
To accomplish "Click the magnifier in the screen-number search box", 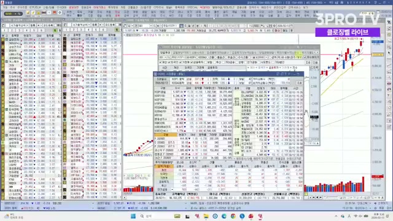I will 19,14.
